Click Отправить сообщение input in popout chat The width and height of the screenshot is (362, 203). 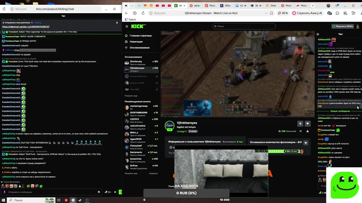pyautogui.click(x=53, y=192)
